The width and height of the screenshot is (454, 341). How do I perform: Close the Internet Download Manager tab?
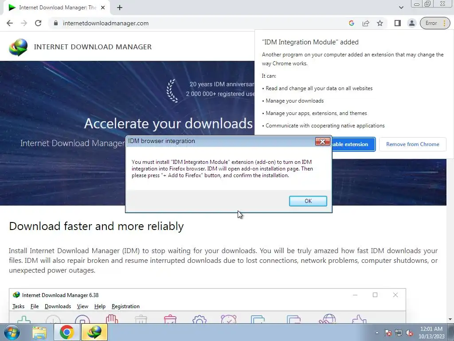pos(103,8)
